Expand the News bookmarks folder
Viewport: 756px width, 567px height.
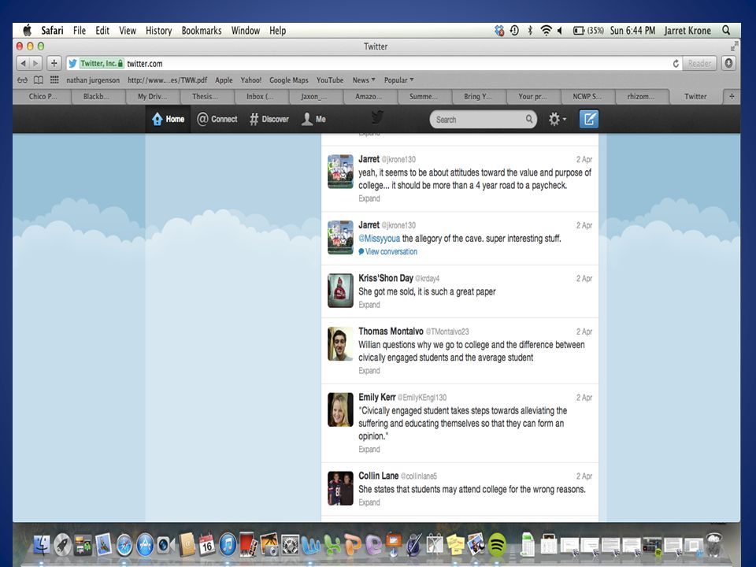point(364,80)
